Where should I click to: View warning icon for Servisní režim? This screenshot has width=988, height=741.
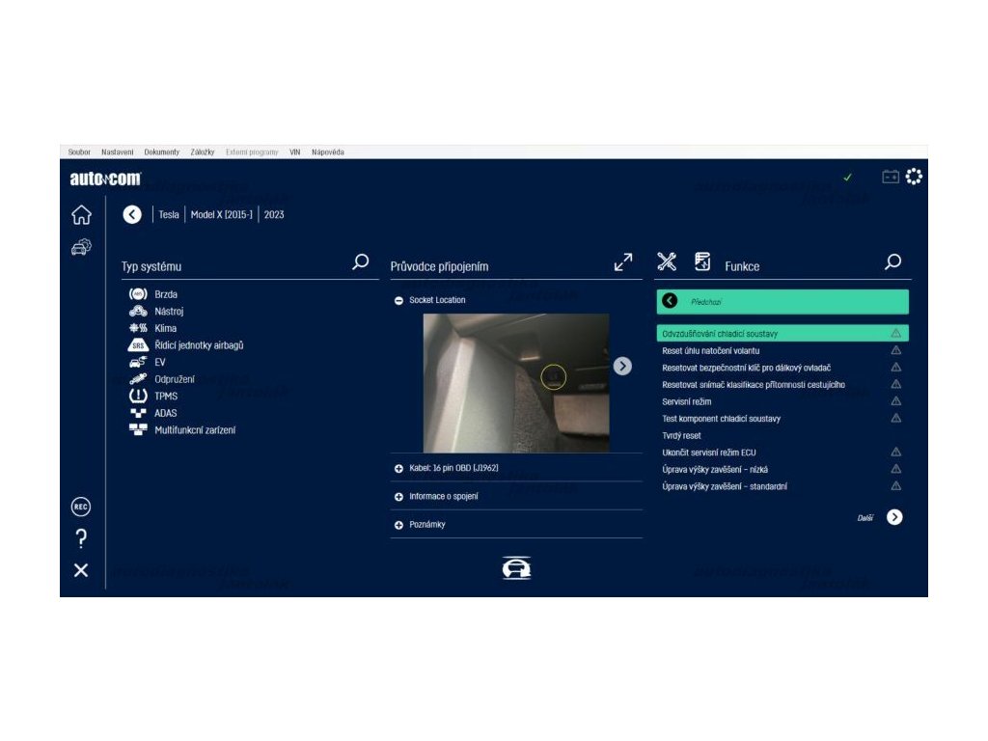pyautogui.click(x=896, y=401)
